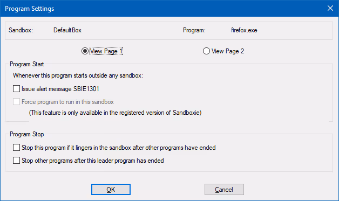Click the Sandbox: field label
339x201 pixels.
tap(21, 30)
